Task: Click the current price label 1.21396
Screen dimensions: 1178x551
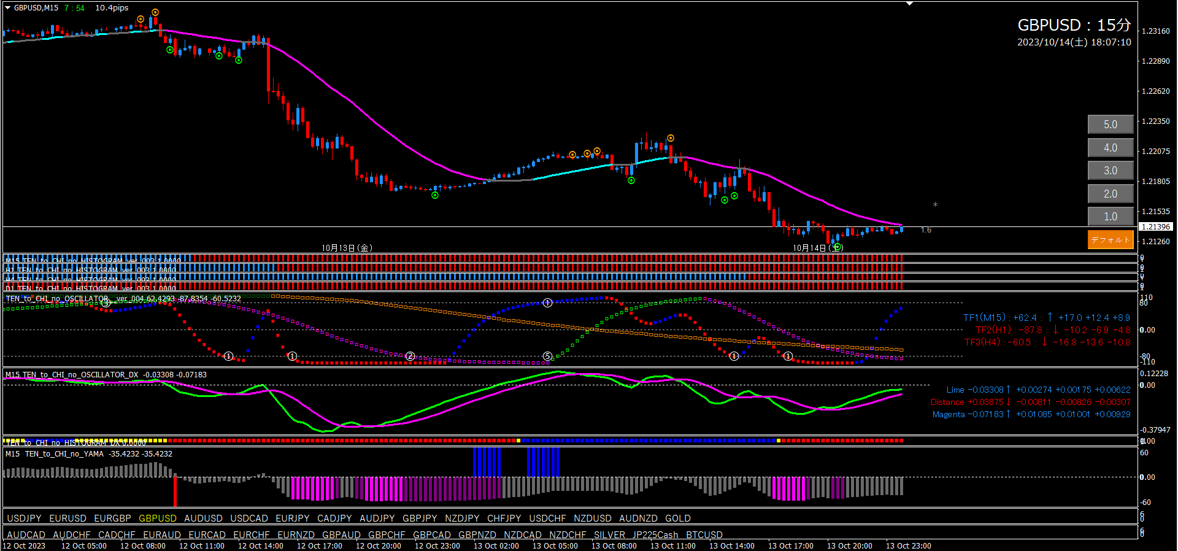Action: (1156, 227)
